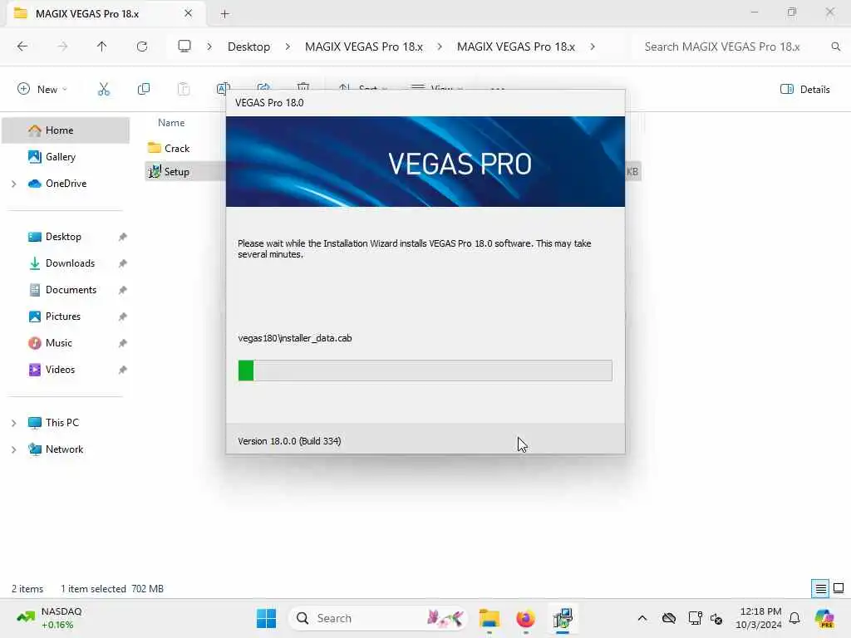Click the PC monitor icon in address bar

point(184,47)
